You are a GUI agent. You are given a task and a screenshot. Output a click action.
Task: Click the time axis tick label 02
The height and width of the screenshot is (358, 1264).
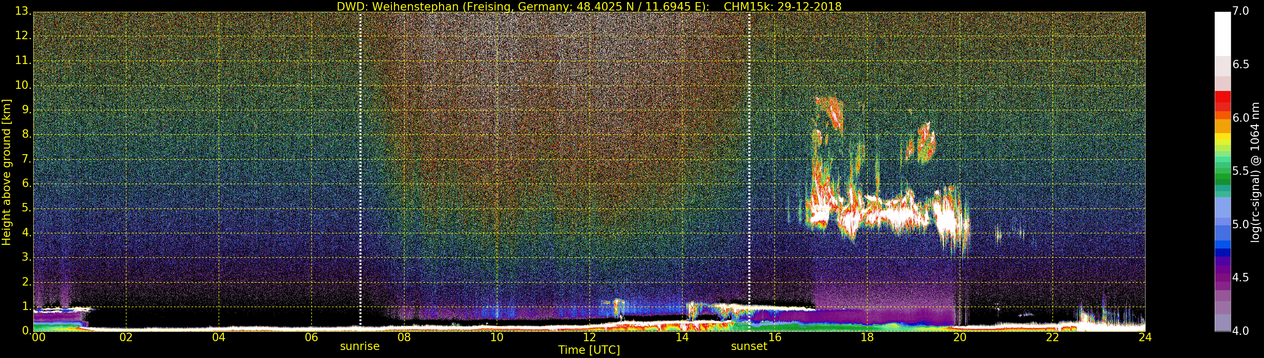coord(126,337)
